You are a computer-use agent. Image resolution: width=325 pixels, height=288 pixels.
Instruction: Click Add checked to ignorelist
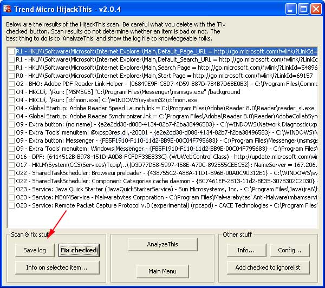[268, 267]
